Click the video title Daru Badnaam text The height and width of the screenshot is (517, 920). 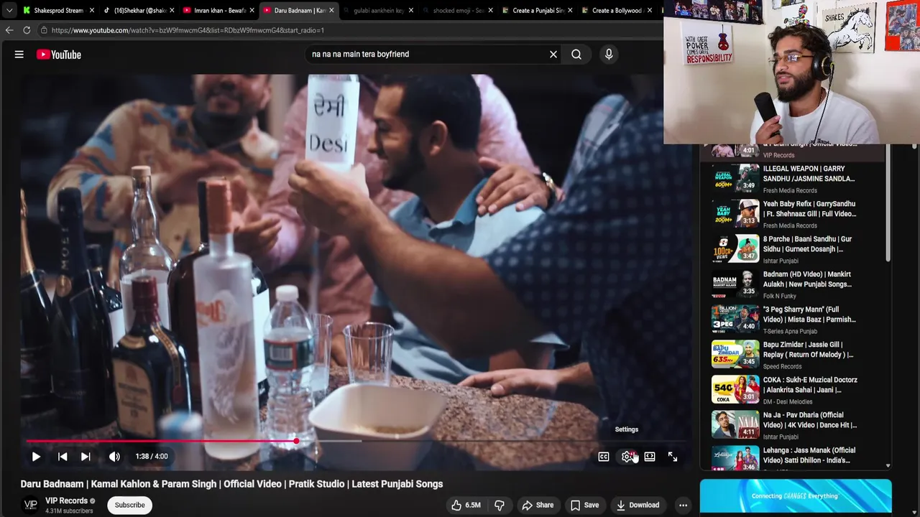click(231, 484)
